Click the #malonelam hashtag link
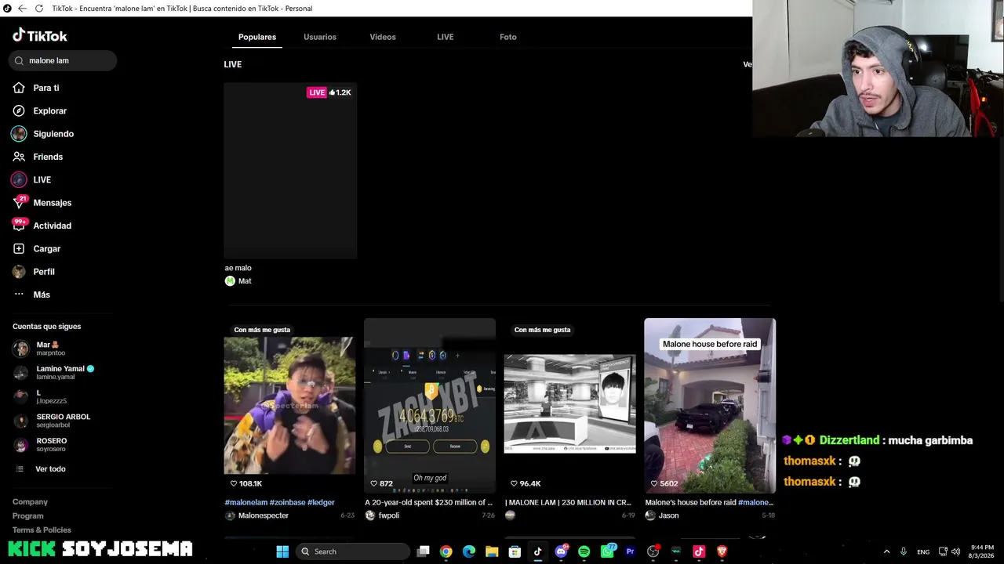 tap(246, 502)
